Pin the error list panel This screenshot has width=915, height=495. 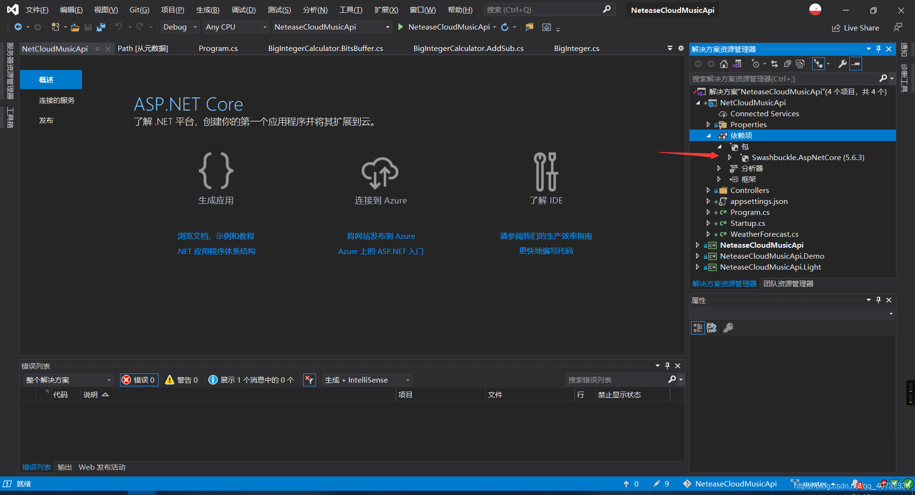click(x=667, y=366)
